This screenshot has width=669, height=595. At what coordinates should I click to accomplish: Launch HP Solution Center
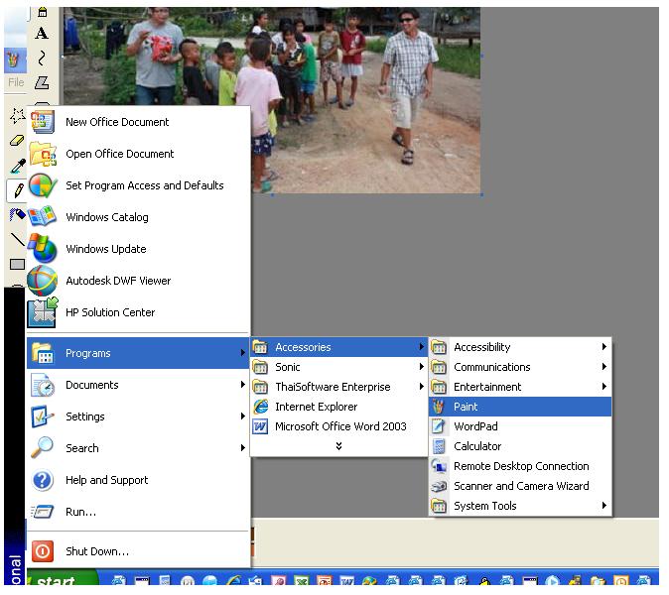click(109, 312)
